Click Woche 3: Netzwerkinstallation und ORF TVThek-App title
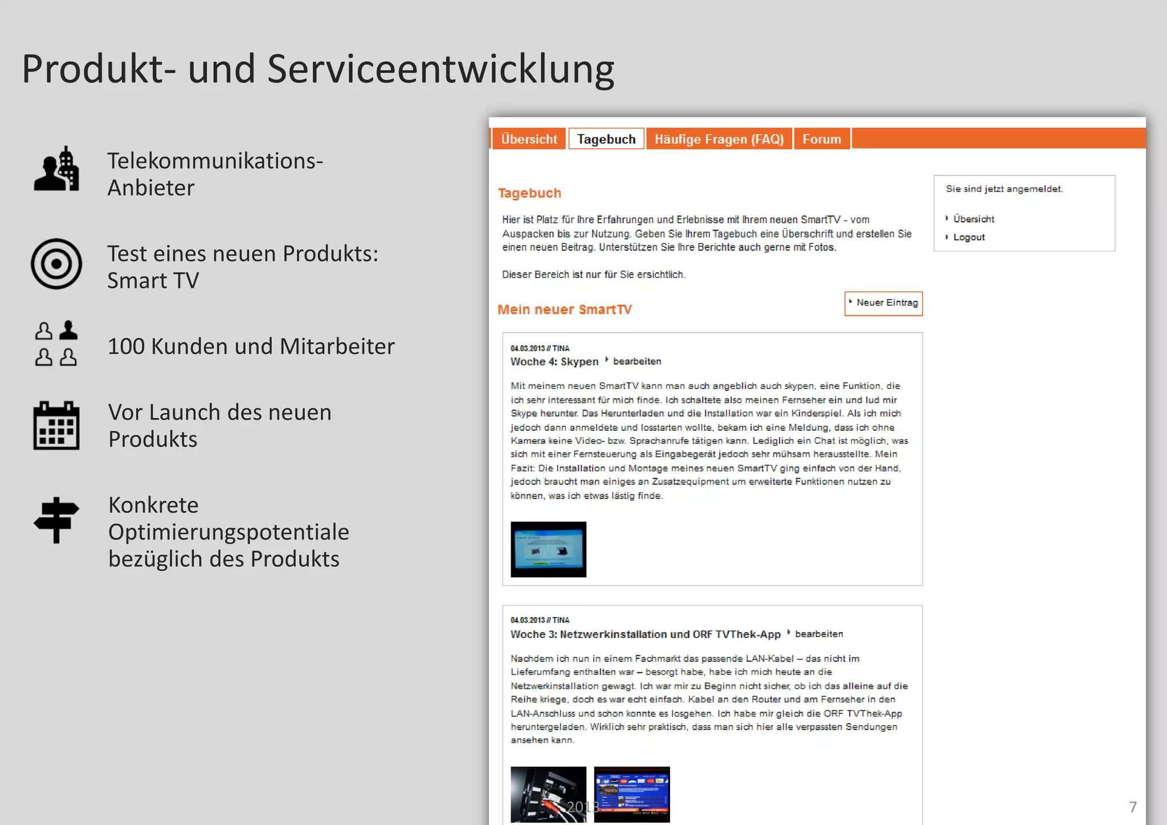Screen dimensions: 1167x825 646,634
